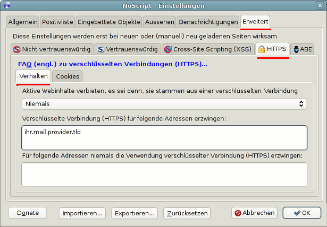
Task: Open the Positivliste tab
Action: [56, 22]
